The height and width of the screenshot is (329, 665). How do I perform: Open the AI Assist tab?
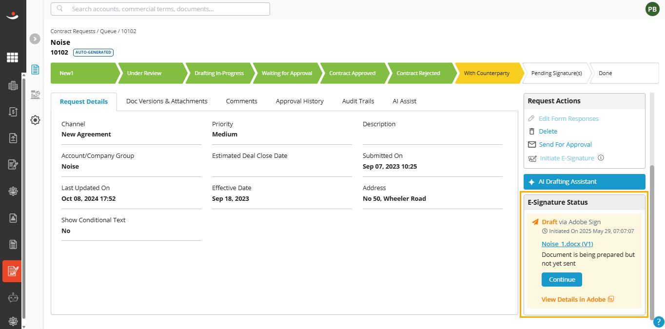405,101
